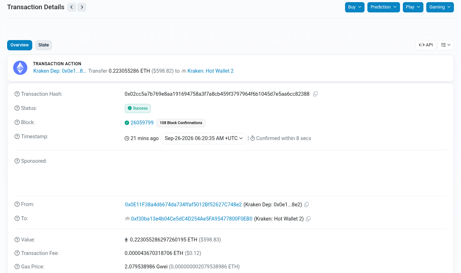Viewport: 461px width, 273px height.
Task: Click the stopwatch icon by Confirmed within
Action: [252, 138]
